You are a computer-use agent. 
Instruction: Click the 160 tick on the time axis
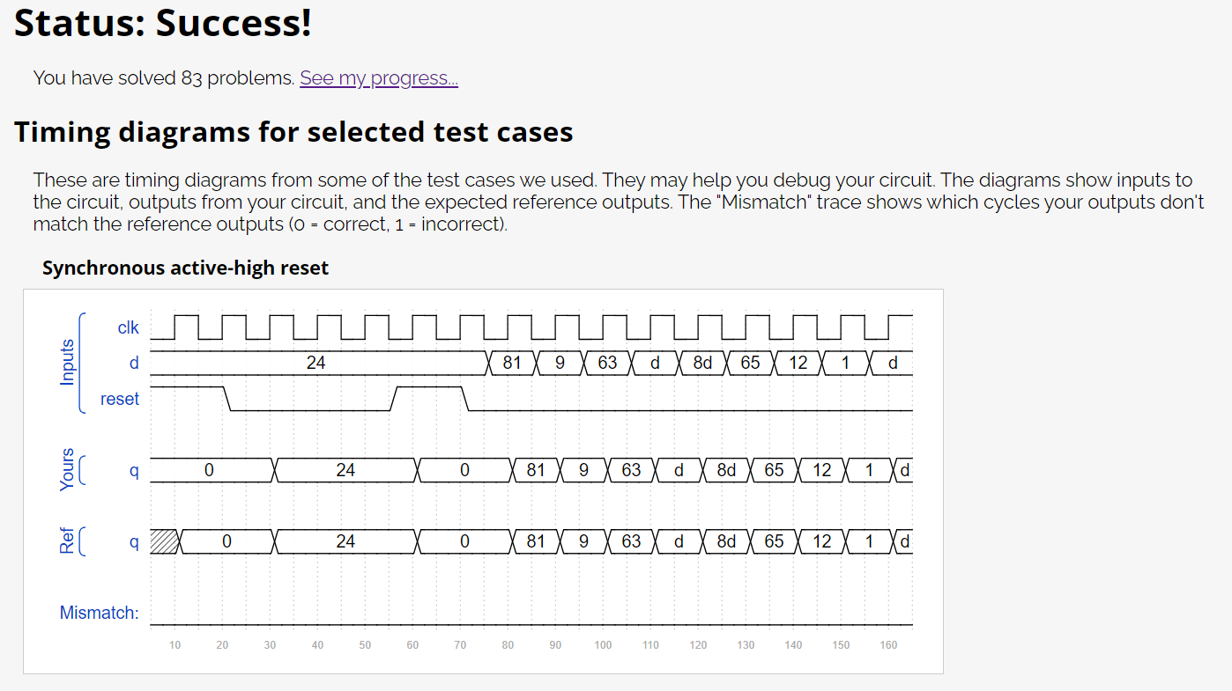888,645
